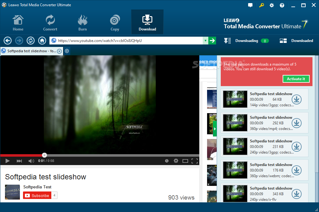Download the 144p 3gpp 64 KB video

(296, 99)
